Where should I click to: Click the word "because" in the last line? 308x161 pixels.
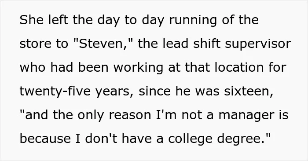45,139
